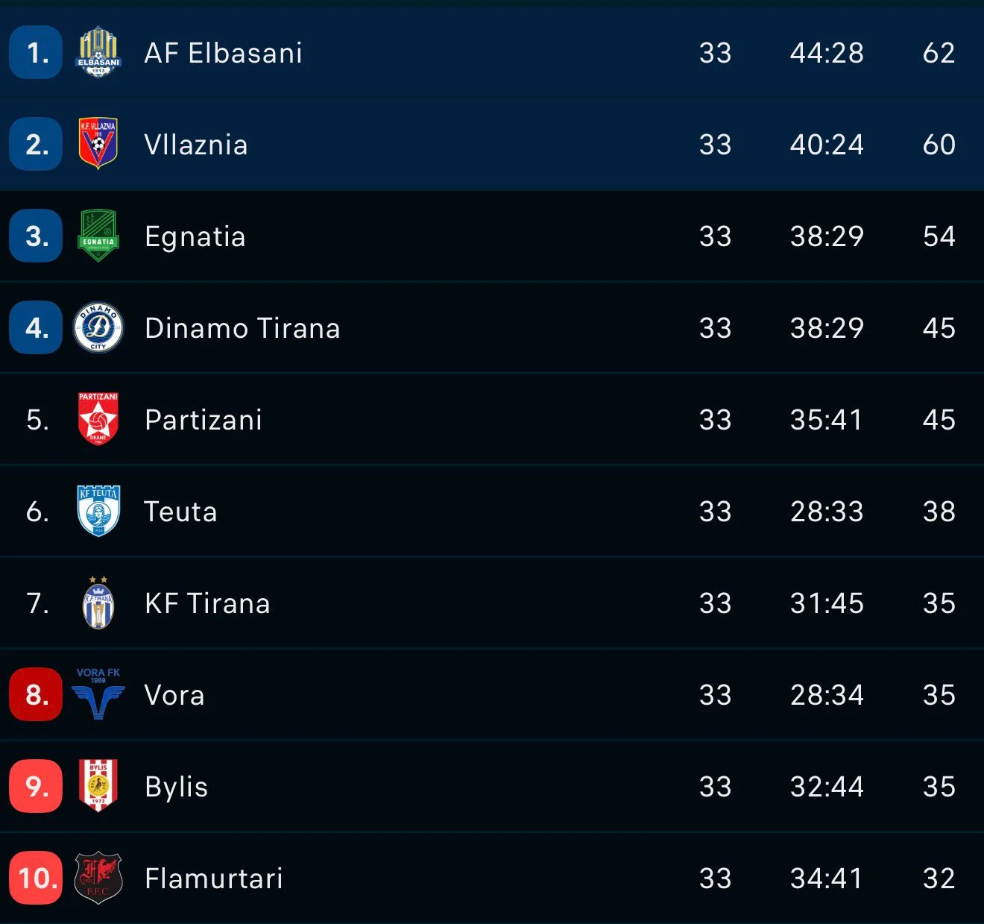Screen dimensions: 984x924
Task: Select Egnatia's 54 points value
Action: click(x=939, y=236)
